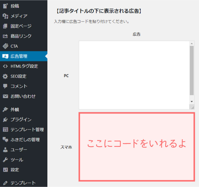Click the 広告 column header
Screen dimensions: 199x187
point(137,34)
